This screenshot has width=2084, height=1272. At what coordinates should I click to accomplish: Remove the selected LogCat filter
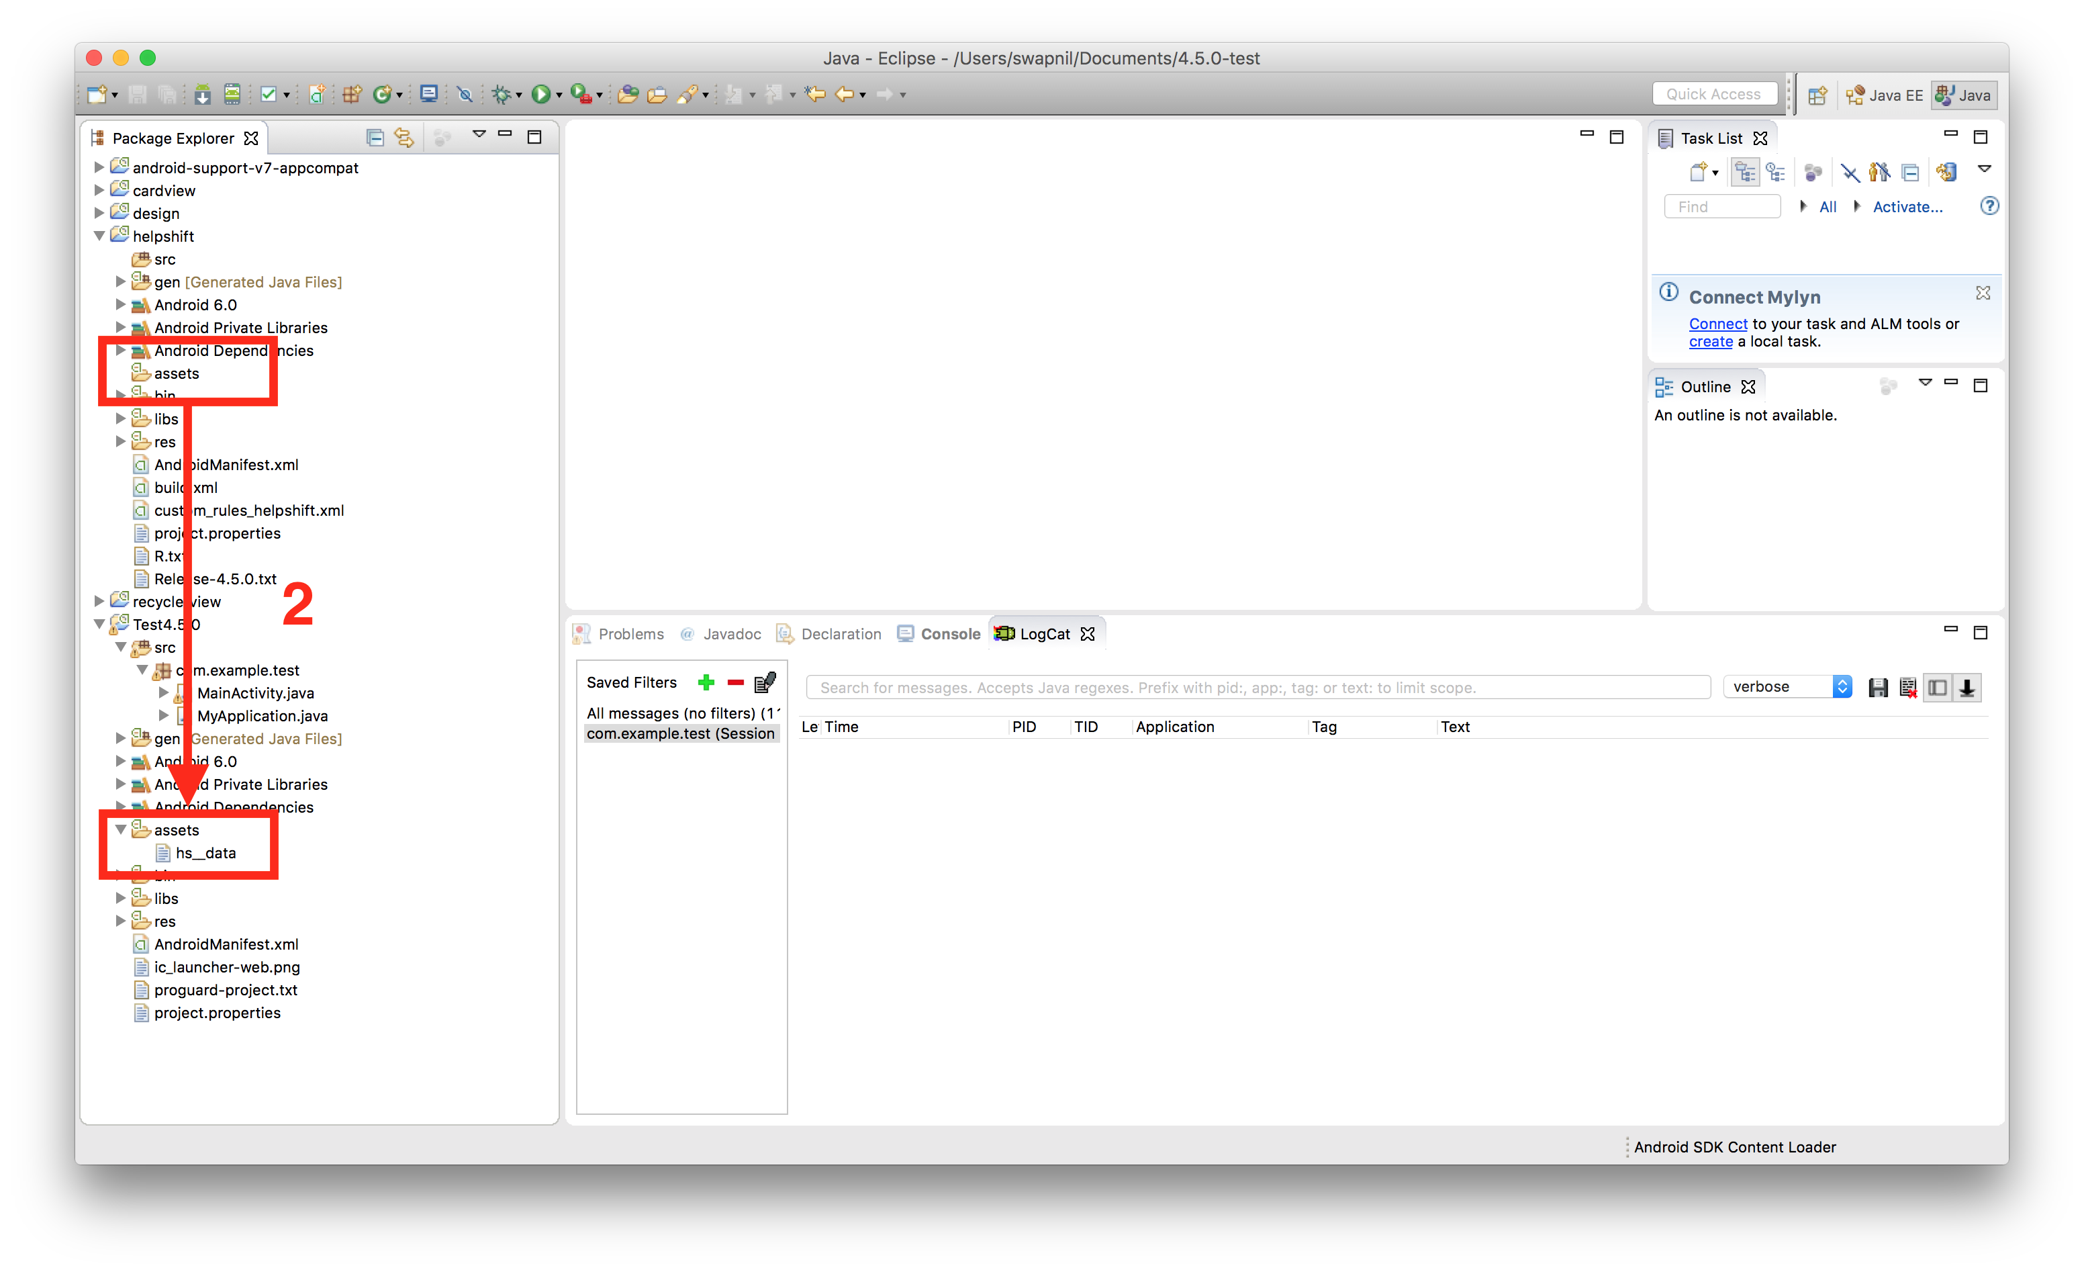click(735, 682)
